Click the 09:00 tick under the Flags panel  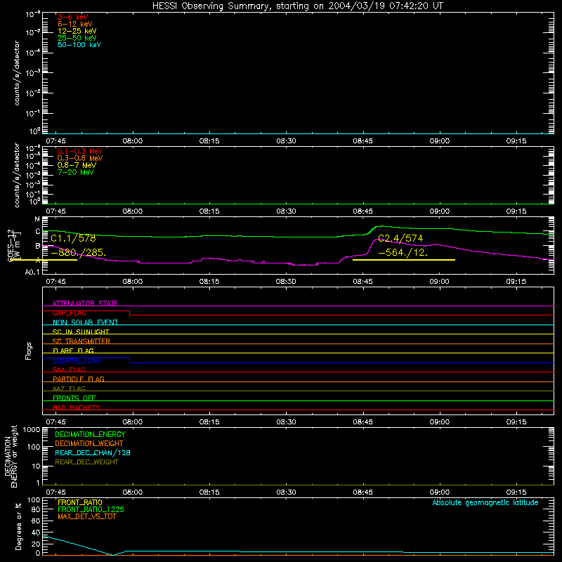click(440, 422)
